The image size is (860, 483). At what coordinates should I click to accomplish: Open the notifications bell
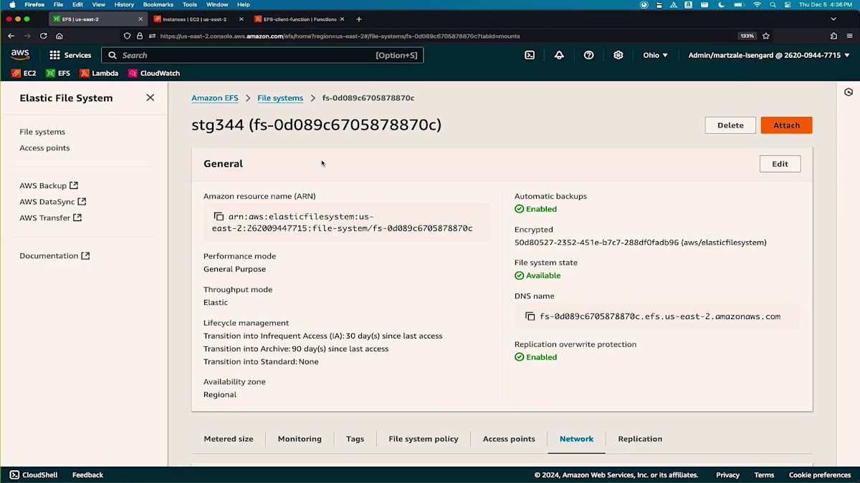click(x=559, y=55)
